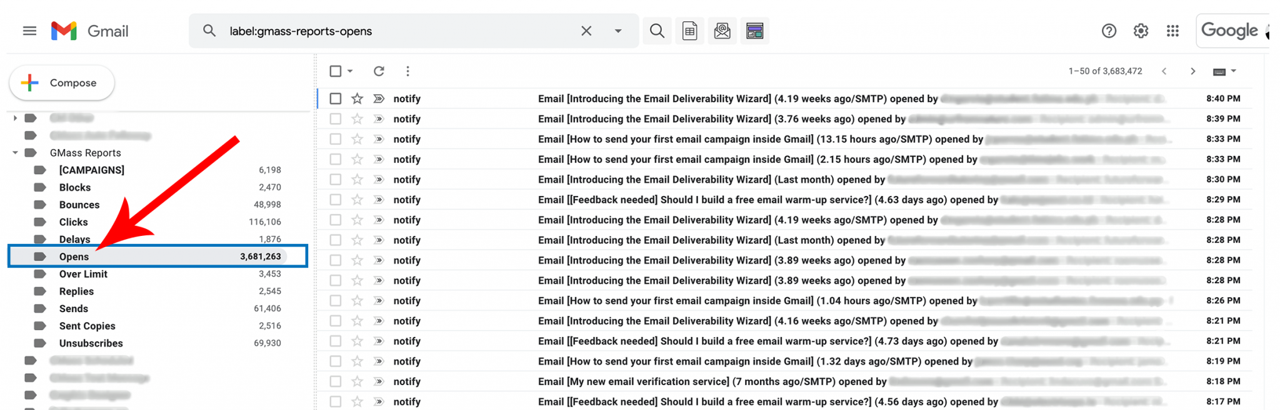
Task: Toggle importance marker on 8:40 PM email
Action: pyautogui.click(x=379, y=99)
